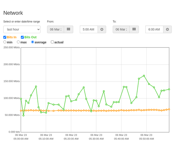Click the '200.000 Mbits' axis label
This screenshot has width=175, height=141.
pyautogui.click(x=12, y=64)
